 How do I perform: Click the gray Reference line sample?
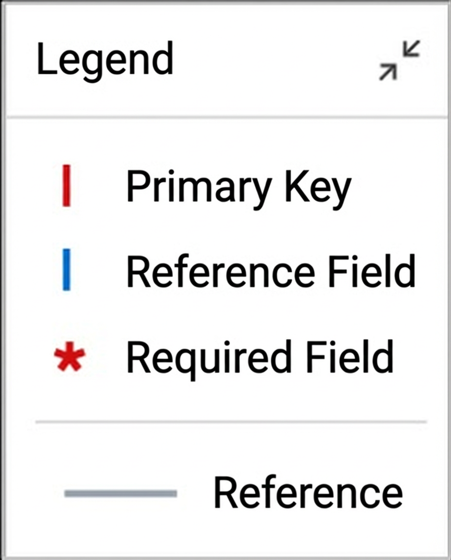tap(121, 493)
